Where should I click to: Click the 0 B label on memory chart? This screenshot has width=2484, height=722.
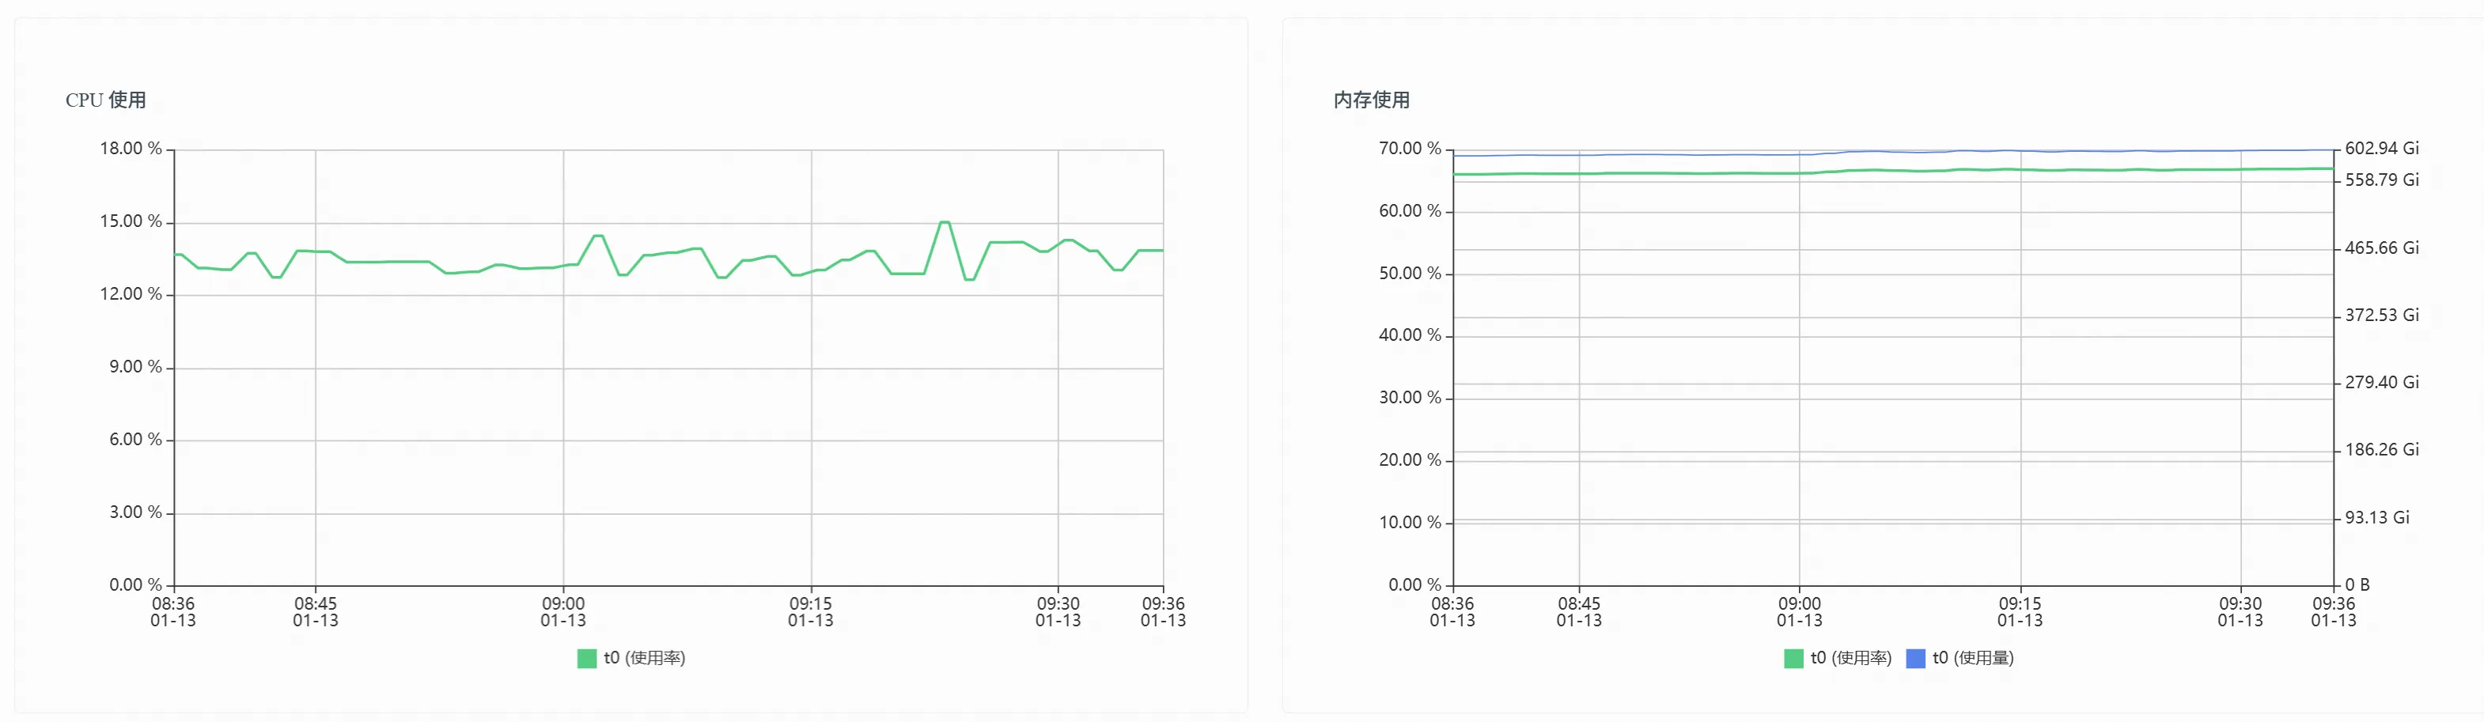(2357, 585)
